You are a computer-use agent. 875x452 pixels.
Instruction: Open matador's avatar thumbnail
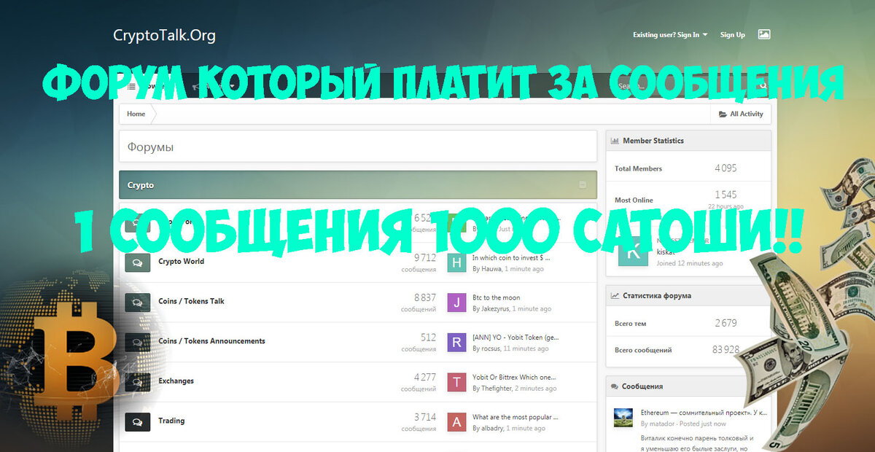[623, 418]
